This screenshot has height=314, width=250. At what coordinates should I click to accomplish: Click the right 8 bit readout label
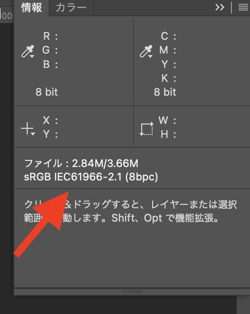click(165, 92)
